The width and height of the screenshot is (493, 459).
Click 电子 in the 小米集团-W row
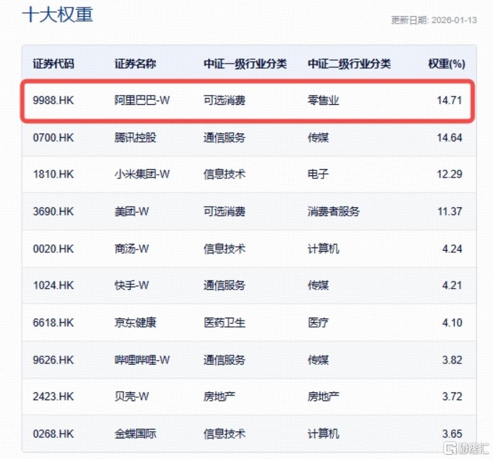[318, 174]
